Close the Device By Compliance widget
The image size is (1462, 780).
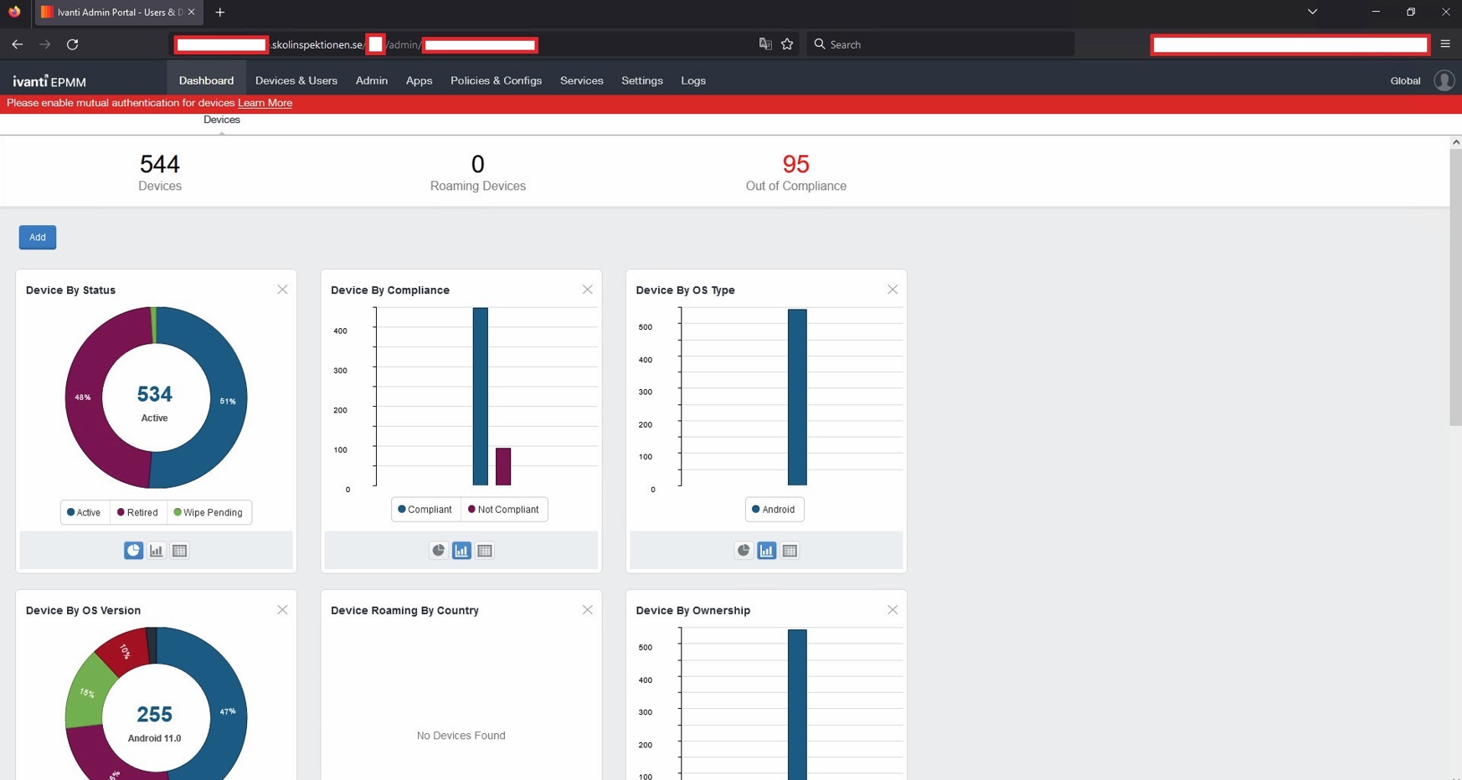click(x=587, y=290)
